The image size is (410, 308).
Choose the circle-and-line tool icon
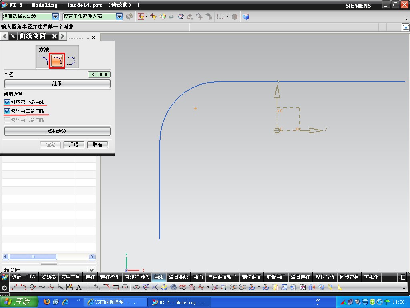tap(33, 287)
